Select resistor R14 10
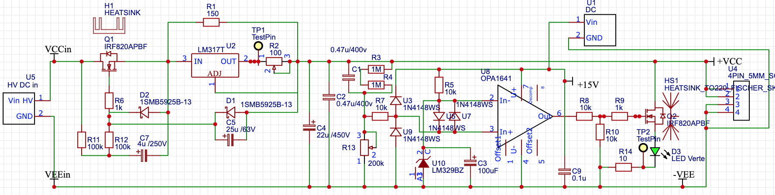This screenshot has width=775, height=195. click(x=624, y=167)
